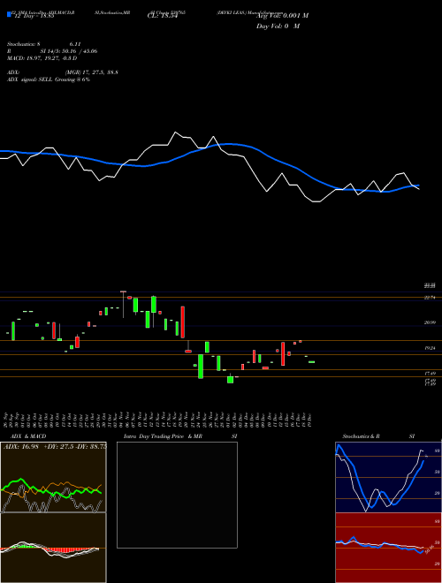Click the blue 12 Day SMA legend square
This screenshot has width=442, height=583.
coord(9,14)
